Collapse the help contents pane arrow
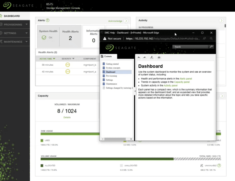Viewport: 235px width, 181px height. pos(135,91)
